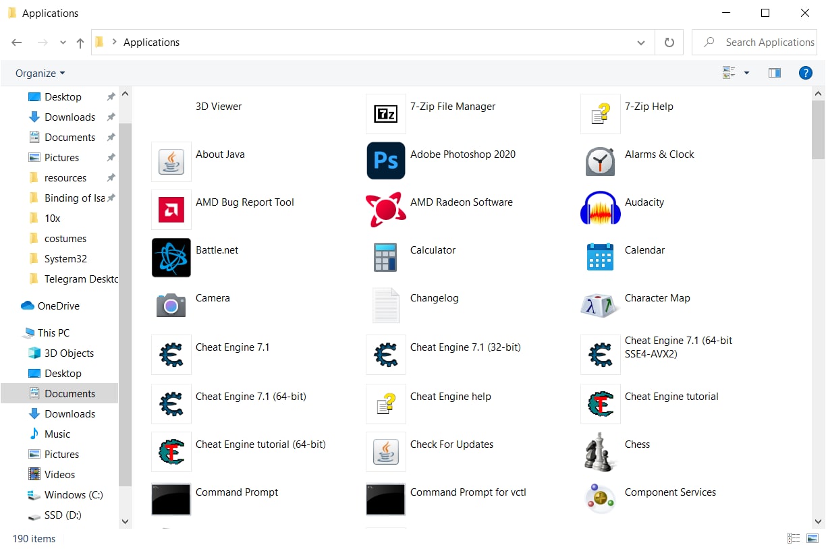Select the Cheat Engine 7.1 (32-bit) icon

(x=386, y=355)
